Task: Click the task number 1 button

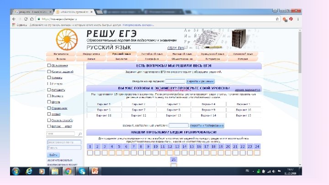Action: (90, 147)
